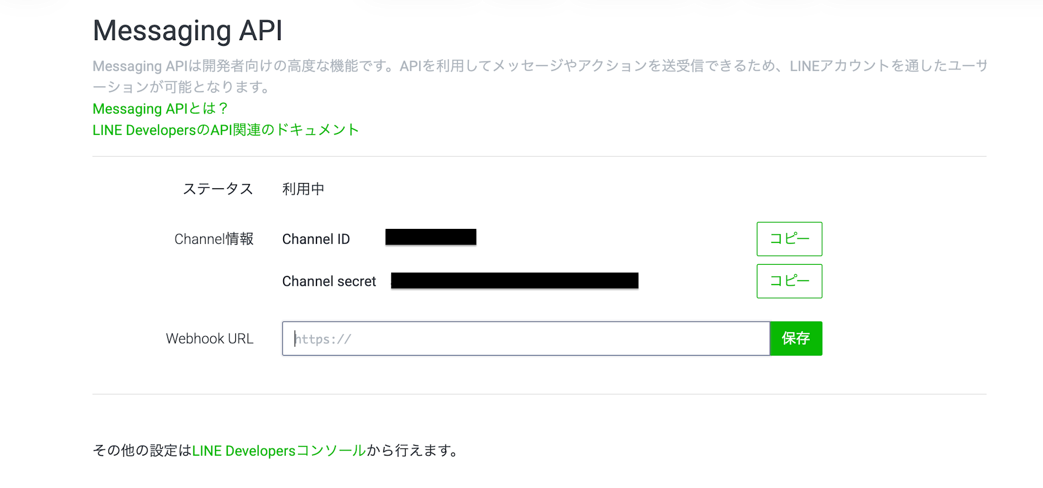Click the 利用中 status text
The height and width of the screenshot is (488, 1043).
click(303, 189)
